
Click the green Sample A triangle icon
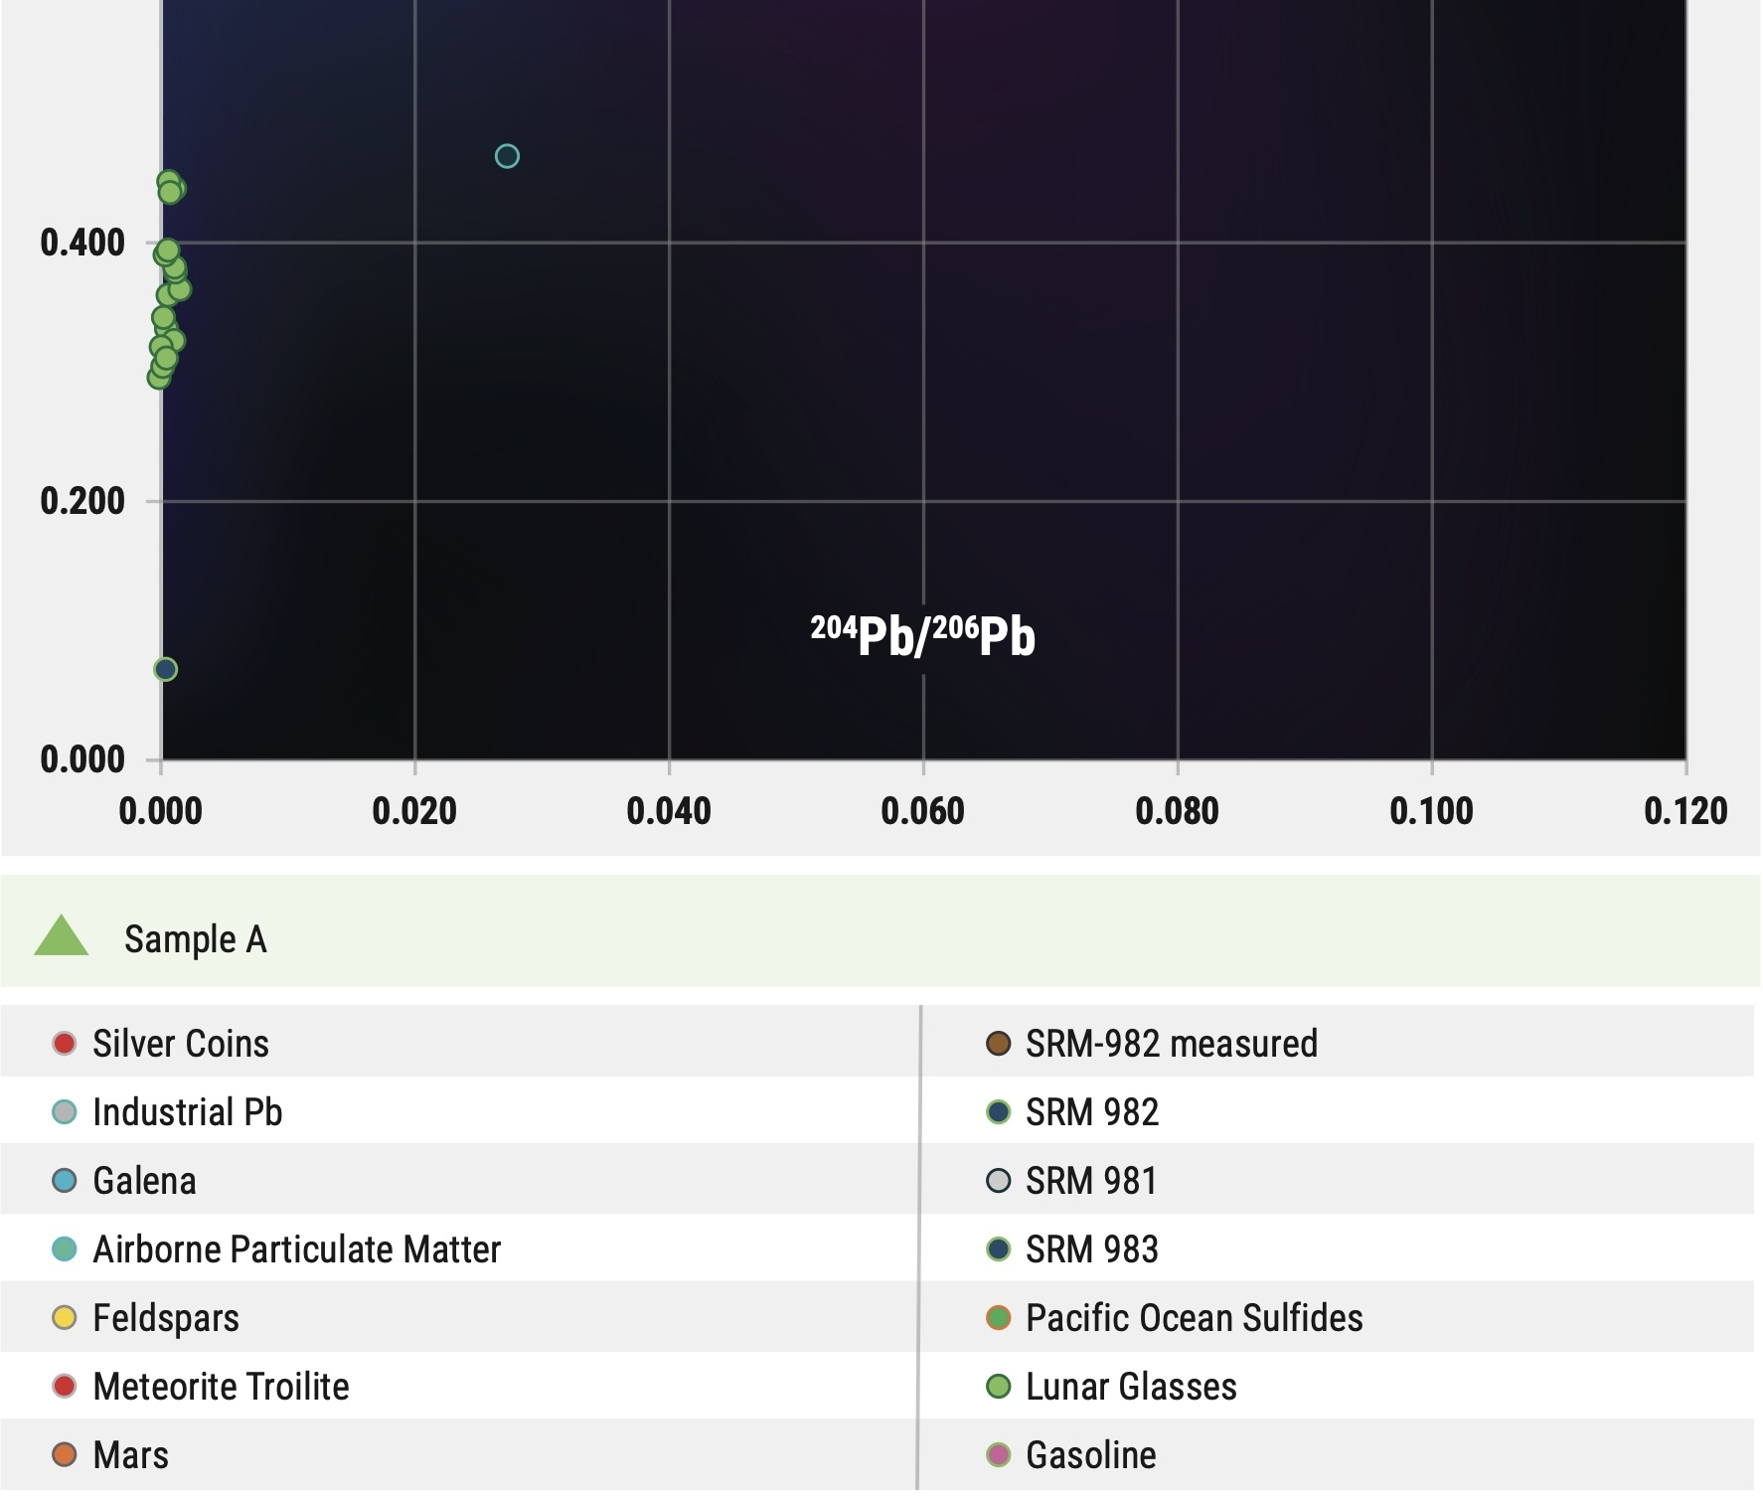point(61,936)
